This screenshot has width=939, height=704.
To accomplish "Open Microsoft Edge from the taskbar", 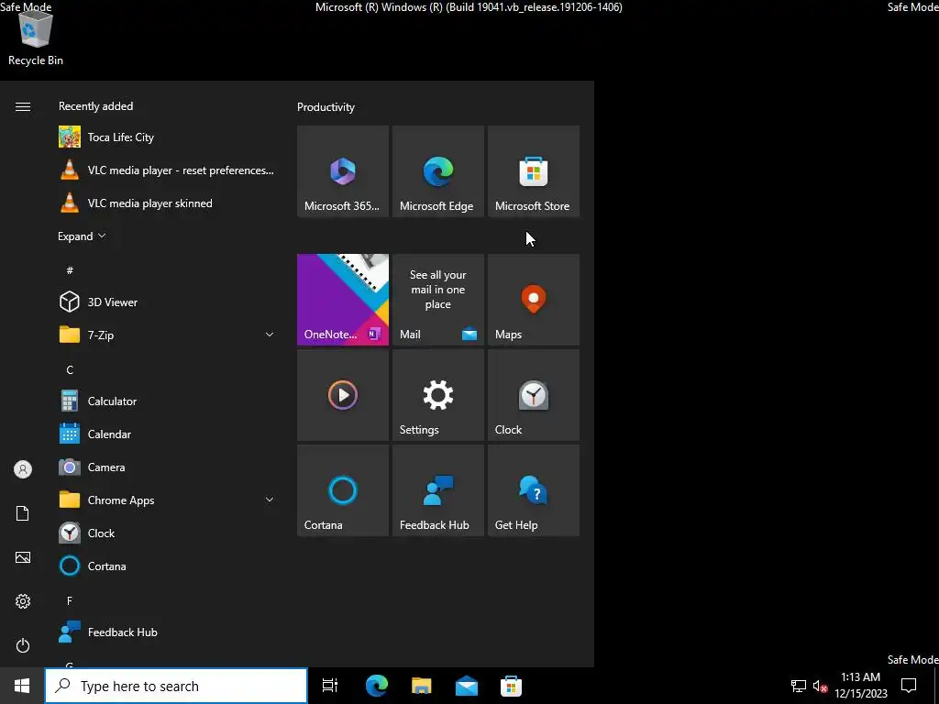I will tap(377, 686).
